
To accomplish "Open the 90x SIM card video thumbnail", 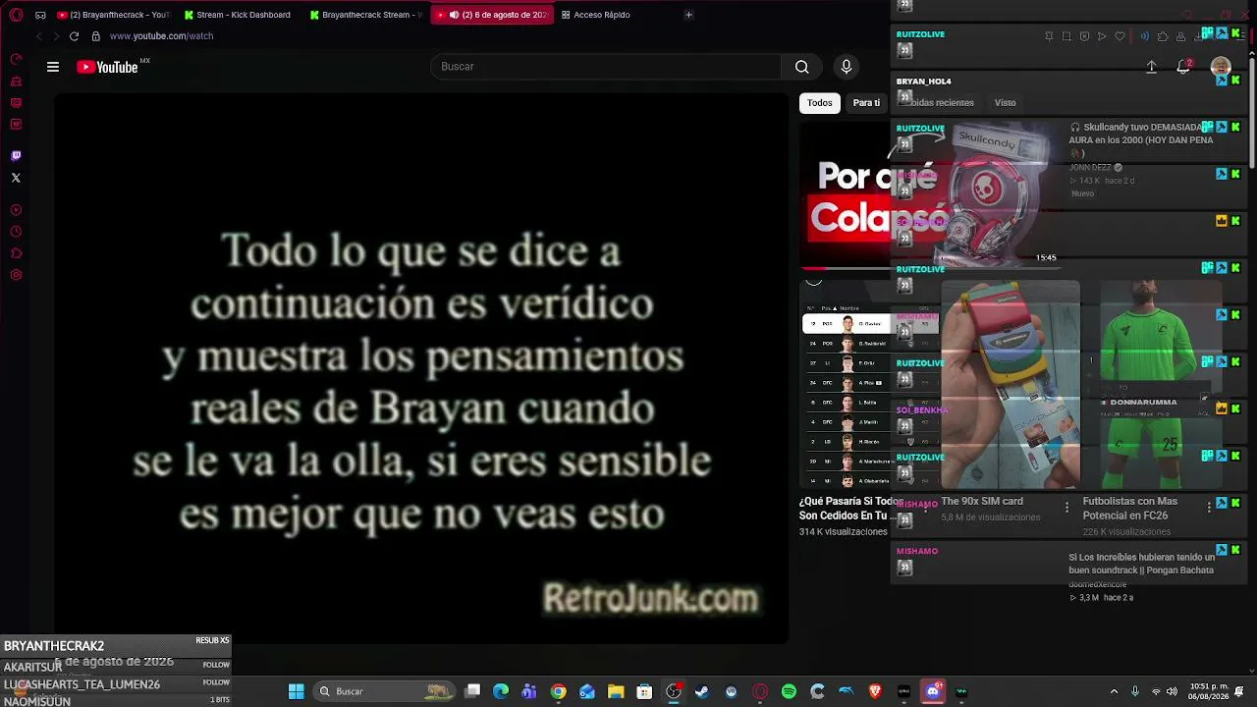I will point(1011,384).
